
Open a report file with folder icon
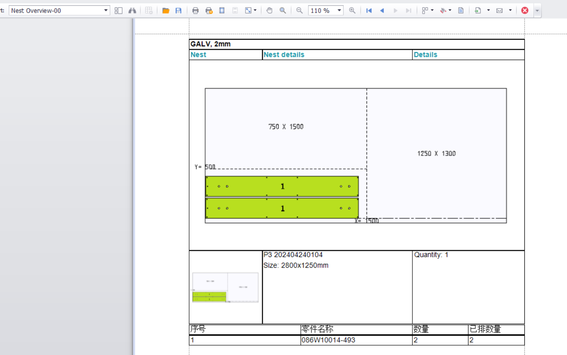tap(166, 11)
